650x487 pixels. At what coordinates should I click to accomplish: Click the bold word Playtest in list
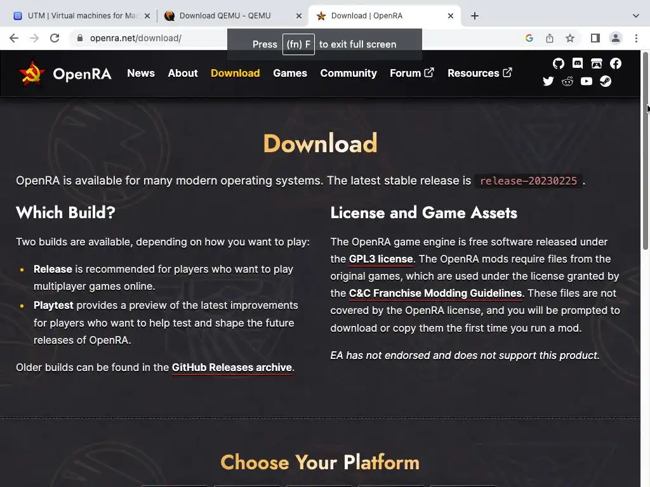coord(53,306)
